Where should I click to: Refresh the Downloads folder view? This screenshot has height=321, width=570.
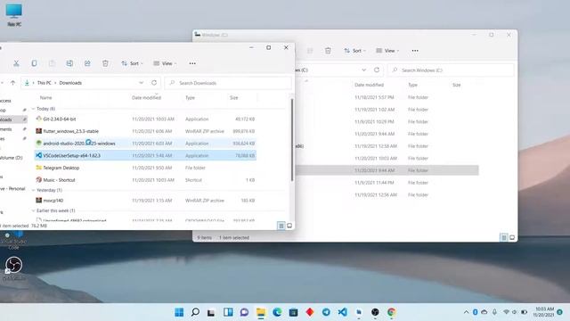point(154,83)
